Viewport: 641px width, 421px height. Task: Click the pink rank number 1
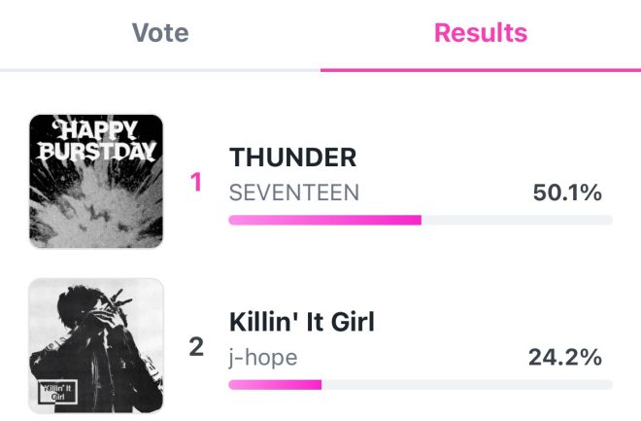click(196, 182)
